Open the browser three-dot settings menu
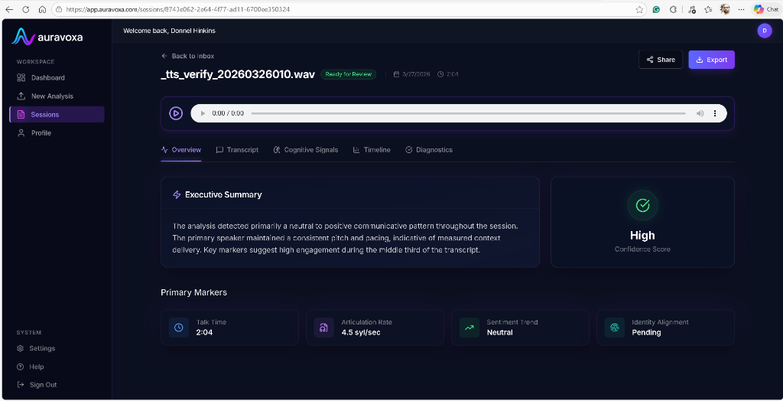Viewport: 783px width, 401px height. (x=741, y=9)
